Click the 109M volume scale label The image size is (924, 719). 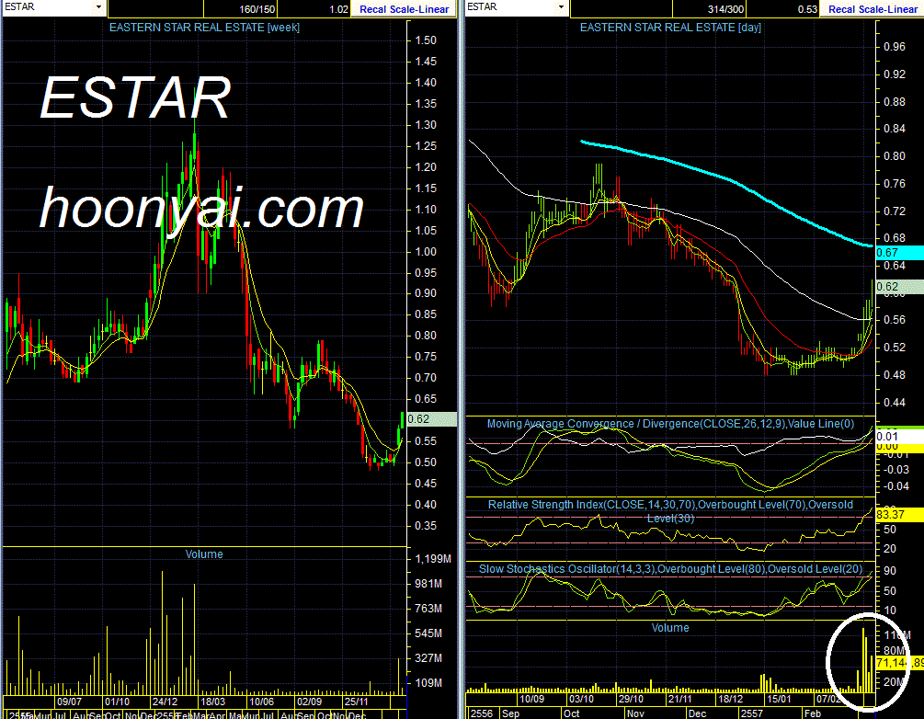[x=428, y=683]
